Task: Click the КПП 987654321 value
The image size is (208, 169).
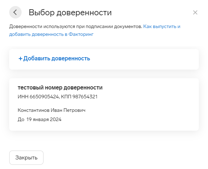Action: [79, 97]
